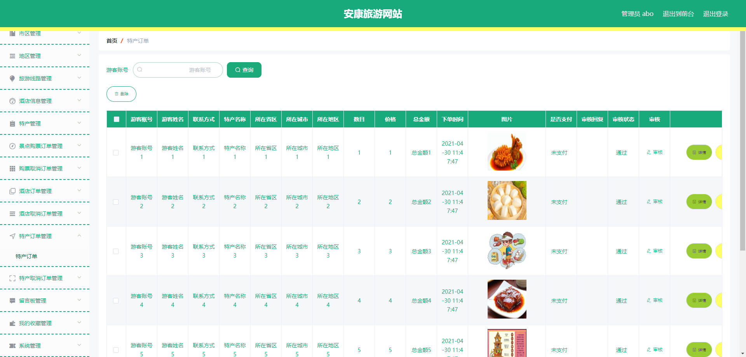746x357 pixels.
Task: Click the 详情 button for 游客账号4 row
Action: click(x=699, y=300)
